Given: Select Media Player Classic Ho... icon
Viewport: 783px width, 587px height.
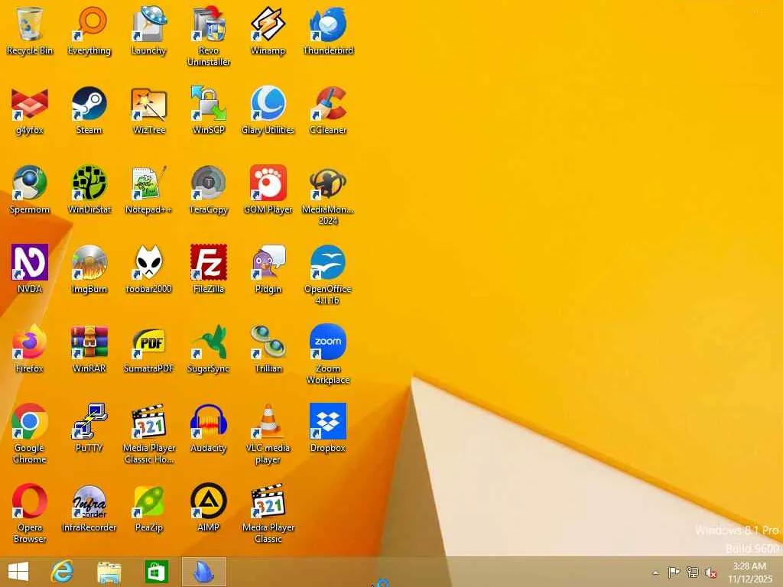Looking at the screenshot, I should click(x=149, y=434).
